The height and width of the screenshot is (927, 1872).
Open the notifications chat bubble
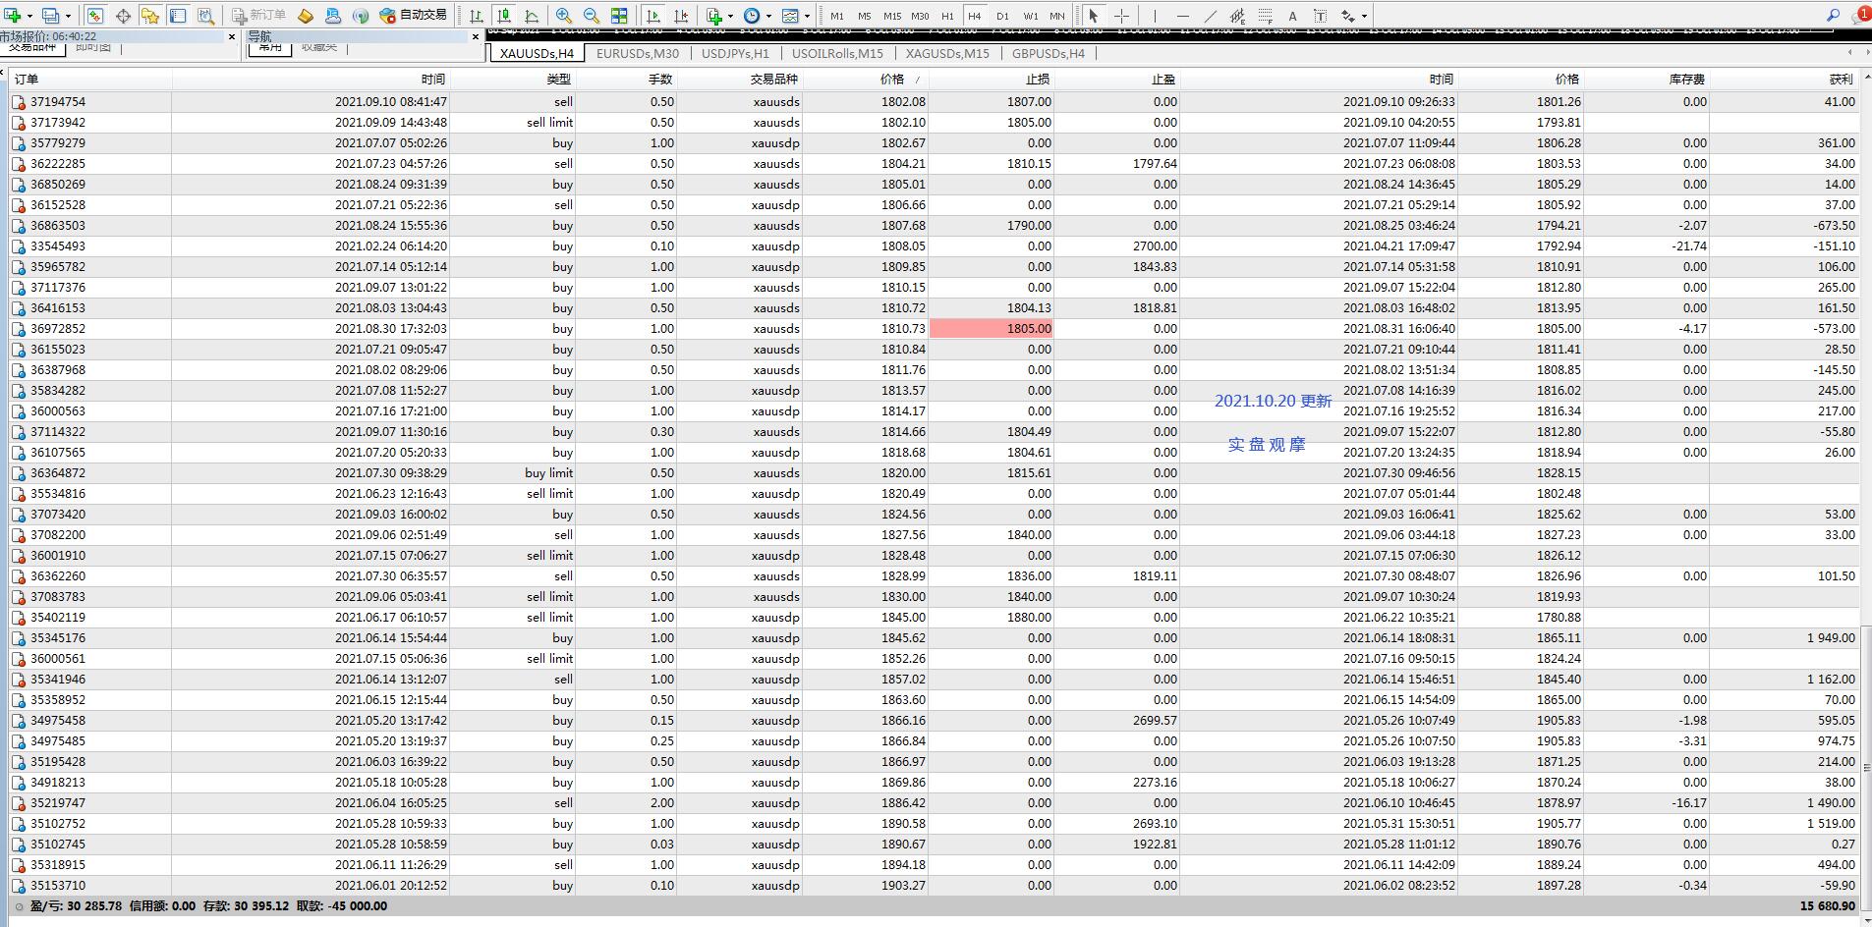(x=1861, y=16)
